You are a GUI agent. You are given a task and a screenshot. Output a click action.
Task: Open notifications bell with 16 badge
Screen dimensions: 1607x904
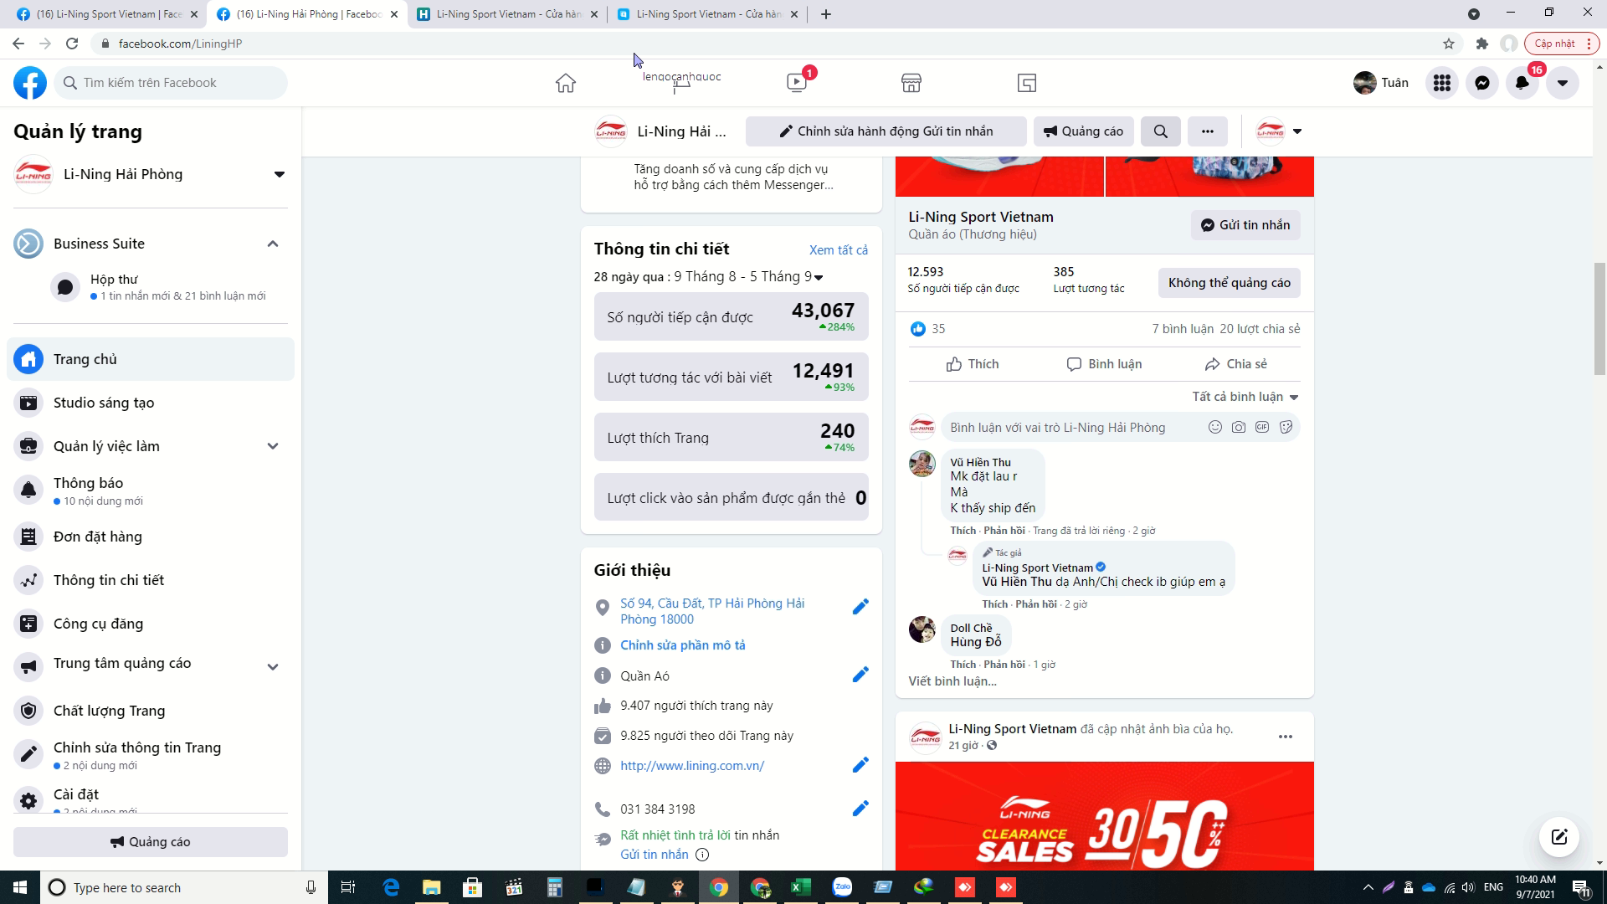[x=1522, y=83]
